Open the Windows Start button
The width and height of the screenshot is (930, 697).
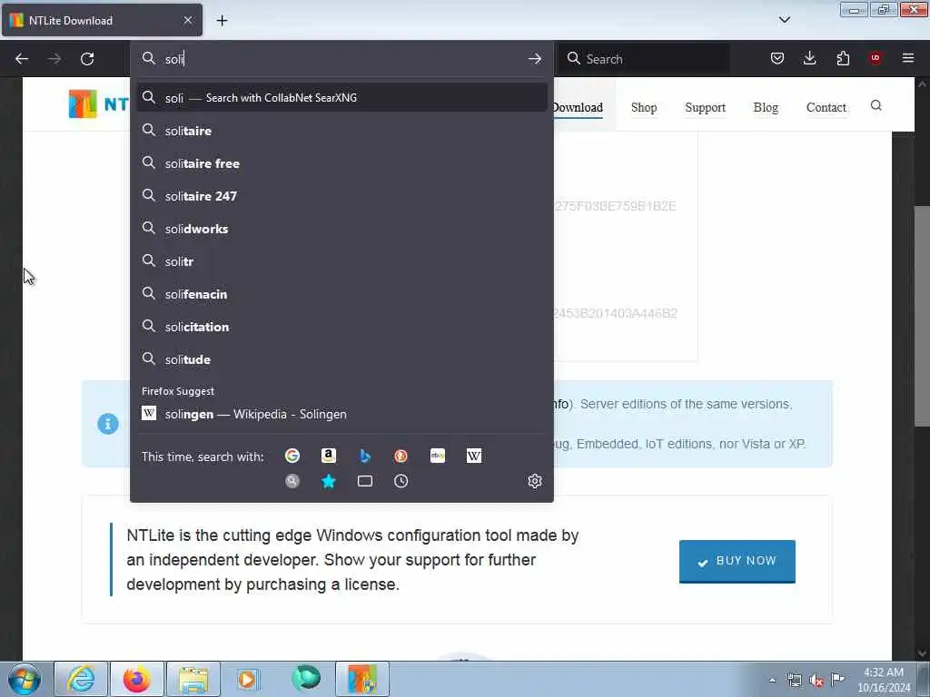click(x=25, y=679)
